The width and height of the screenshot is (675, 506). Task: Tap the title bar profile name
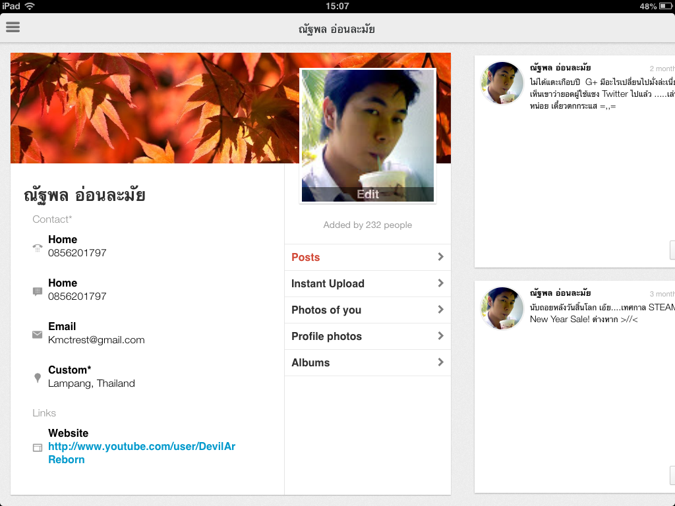(337, 29)
